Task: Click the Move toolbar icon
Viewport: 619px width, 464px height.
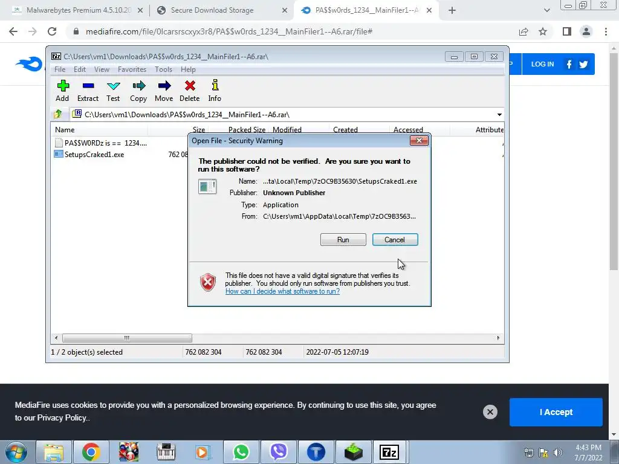Action: click(x=164, y=91)
